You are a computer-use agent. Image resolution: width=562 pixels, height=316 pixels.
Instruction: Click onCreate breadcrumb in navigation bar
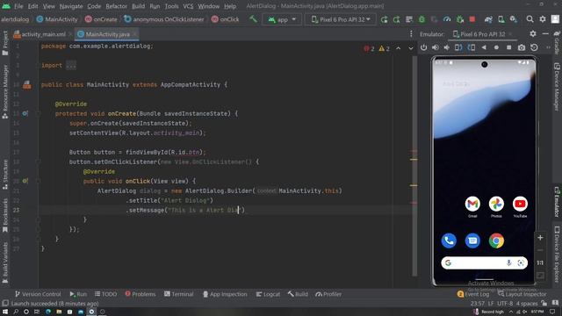tap(101, 19)
